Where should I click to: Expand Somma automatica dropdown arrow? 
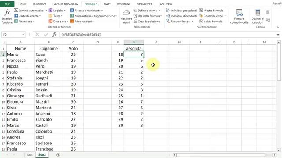(46, 11)
